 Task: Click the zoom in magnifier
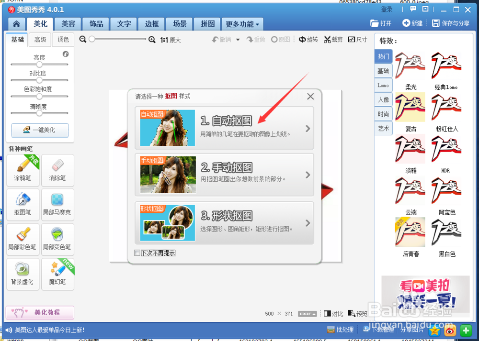152,40
